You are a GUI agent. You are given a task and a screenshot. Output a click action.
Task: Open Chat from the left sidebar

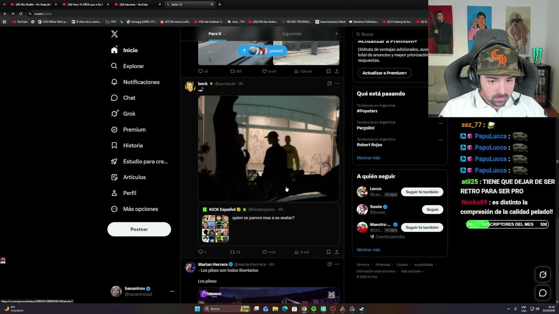coord(123,98)
